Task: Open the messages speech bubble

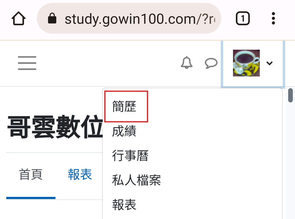Action: (211, 63)
